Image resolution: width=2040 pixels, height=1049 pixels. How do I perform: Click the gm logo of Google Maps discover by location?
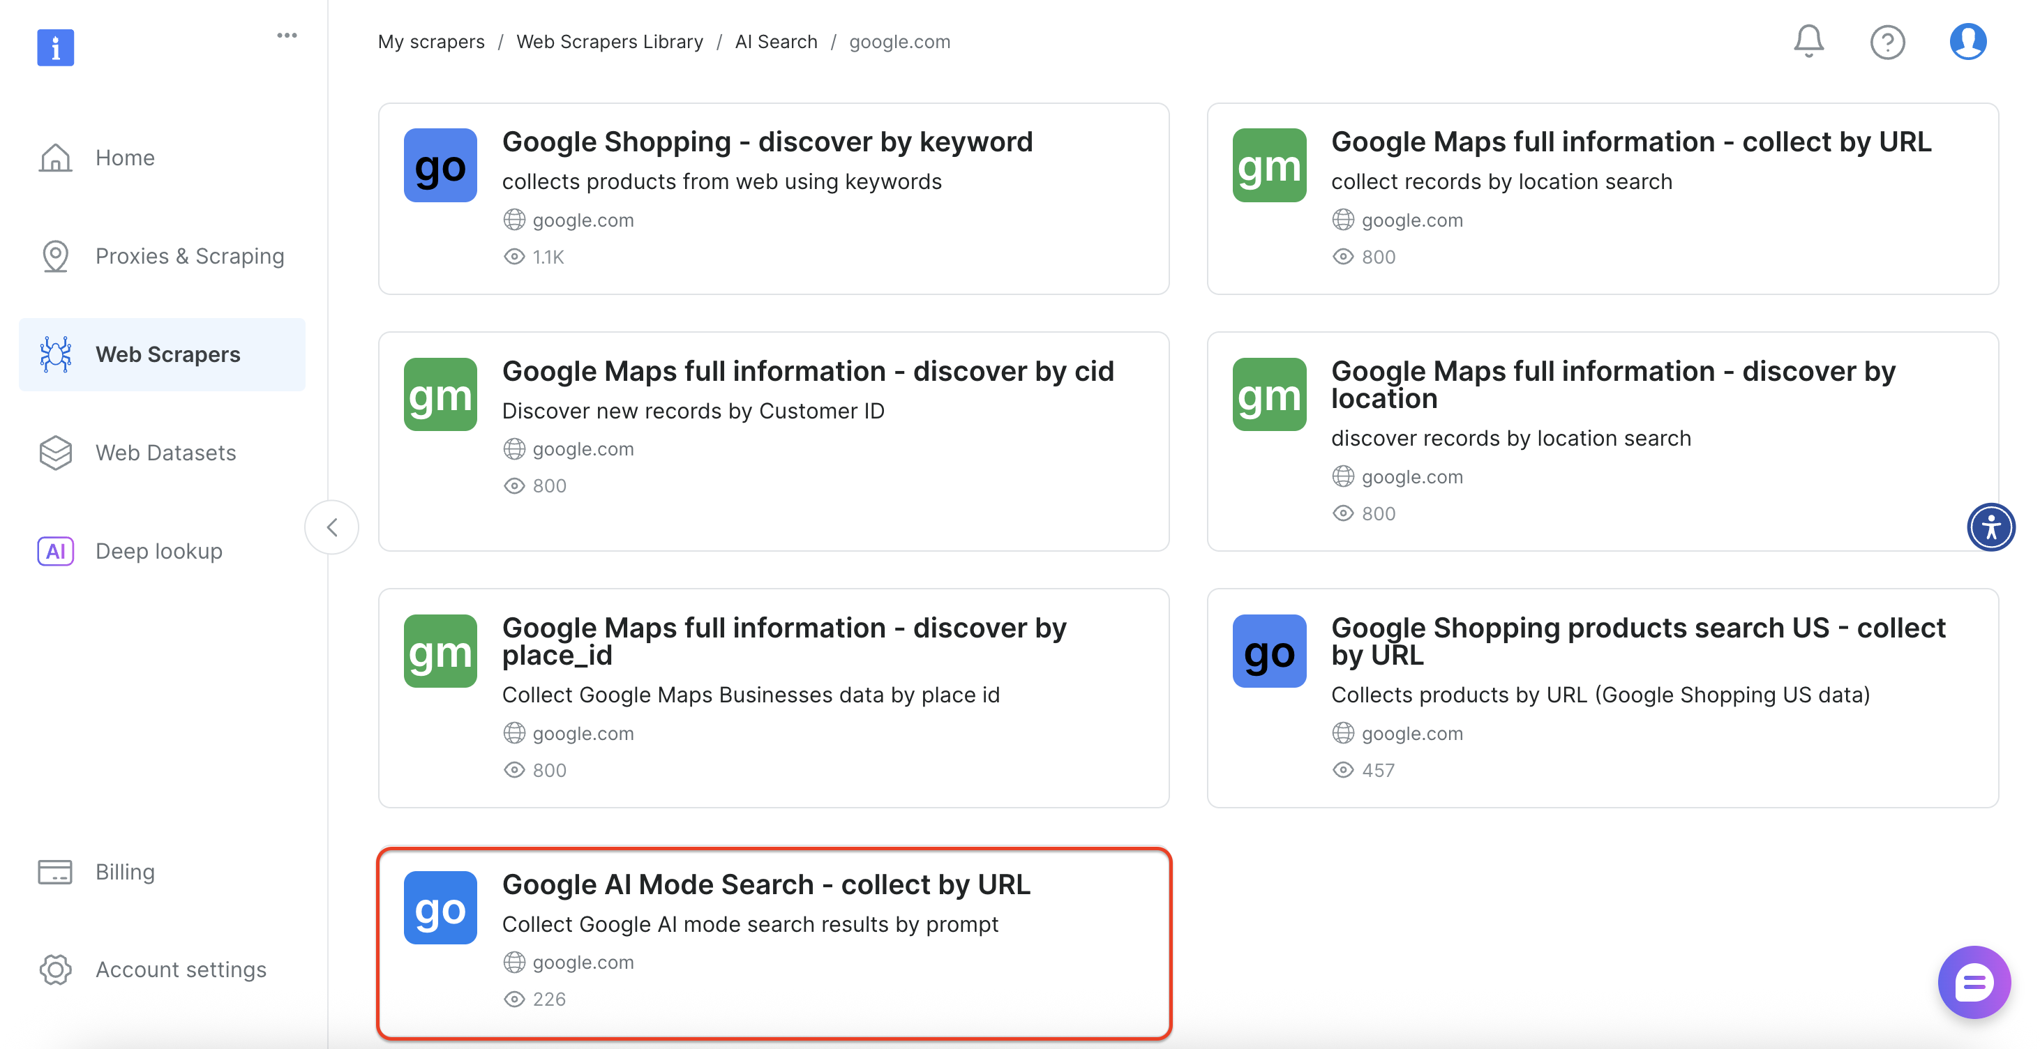pos(1270,394)
